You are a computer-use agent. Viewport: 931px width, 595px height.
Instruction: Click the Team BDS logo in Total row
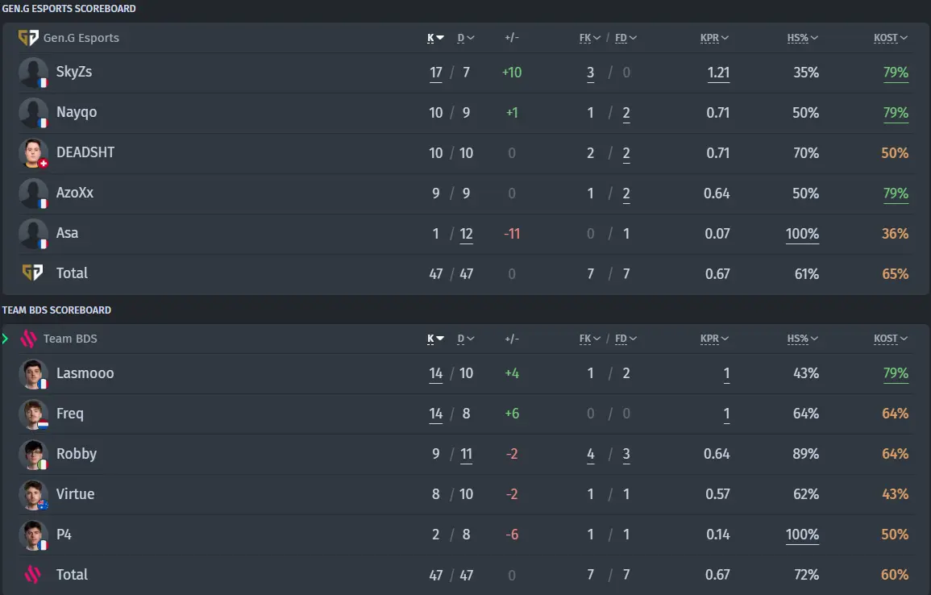(32, 575)
